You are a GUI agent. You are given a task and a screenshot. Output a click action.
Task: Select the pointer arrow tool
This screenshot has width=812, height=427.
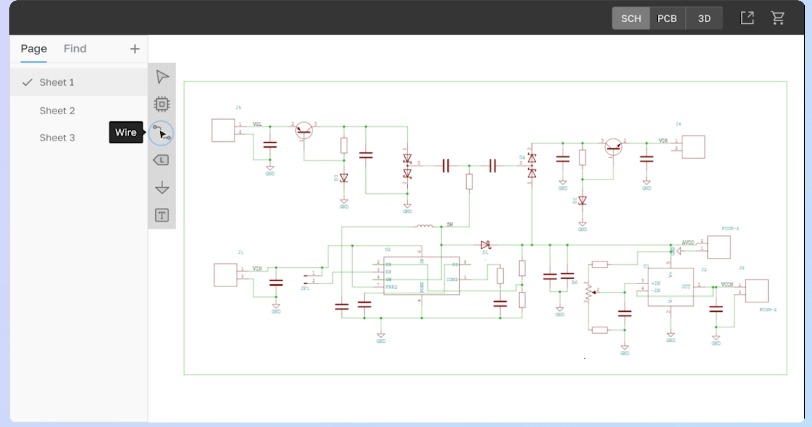[162, 77]
